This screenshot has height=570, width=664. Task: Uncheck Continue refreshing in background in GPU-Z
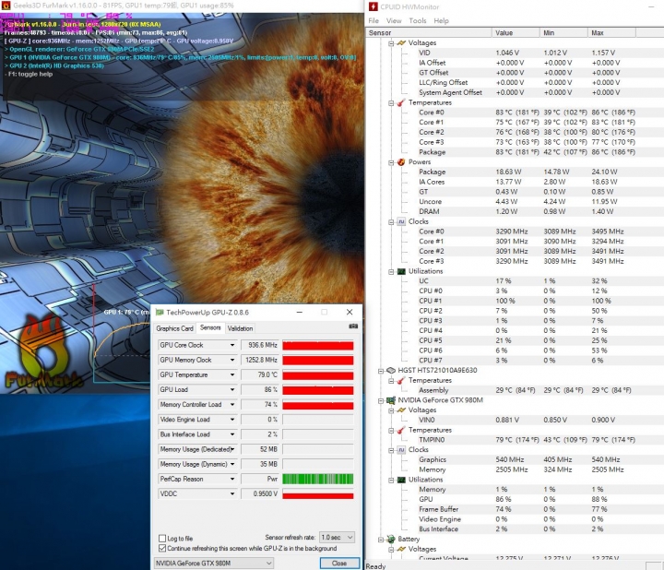pos(162,548)
